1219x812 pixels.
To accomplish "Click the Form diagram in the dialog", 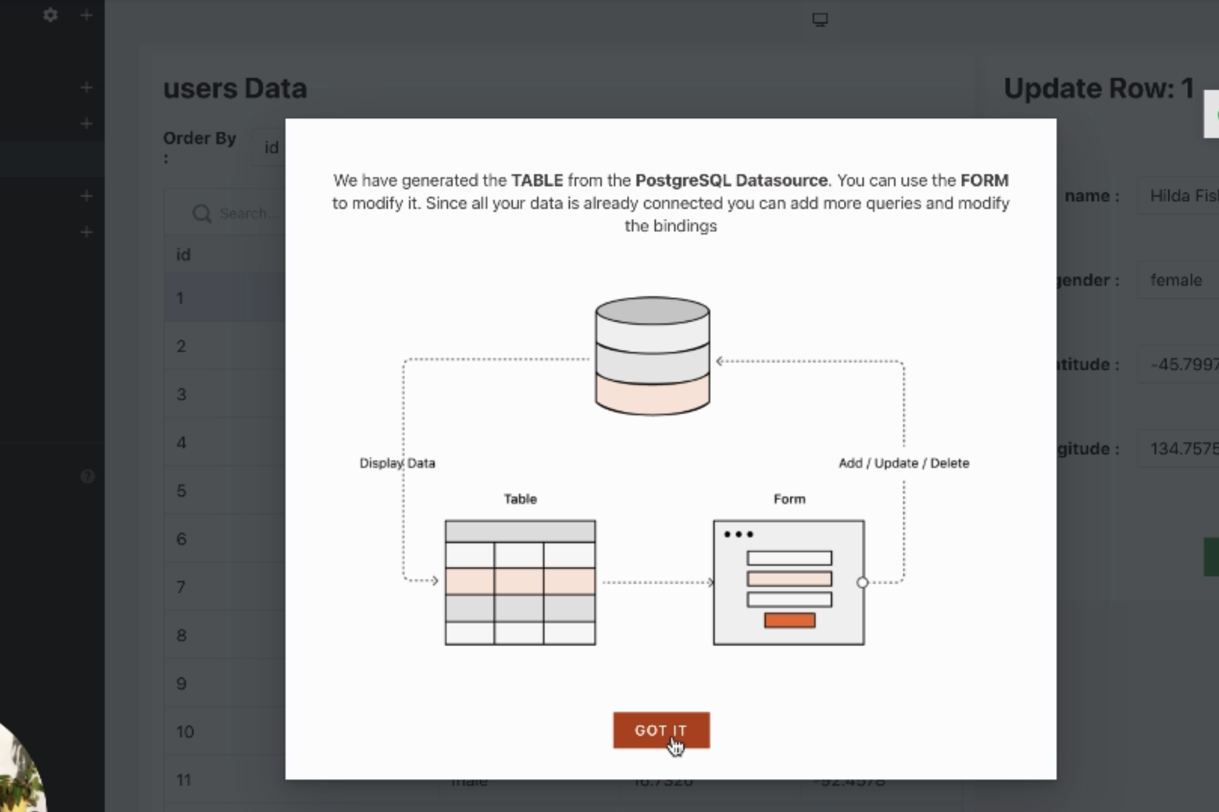I will (789, 583).
